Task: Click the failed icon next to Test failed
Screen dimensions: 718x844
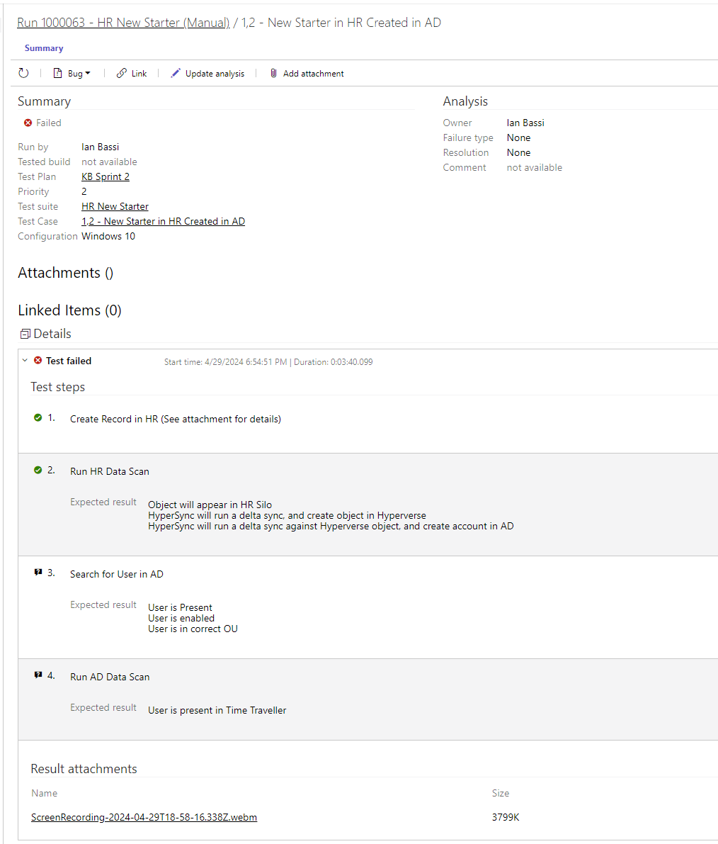Action: (38, 360)
